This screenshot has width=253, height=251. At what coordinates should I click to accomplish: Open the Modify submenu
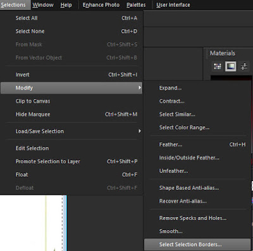71,88
